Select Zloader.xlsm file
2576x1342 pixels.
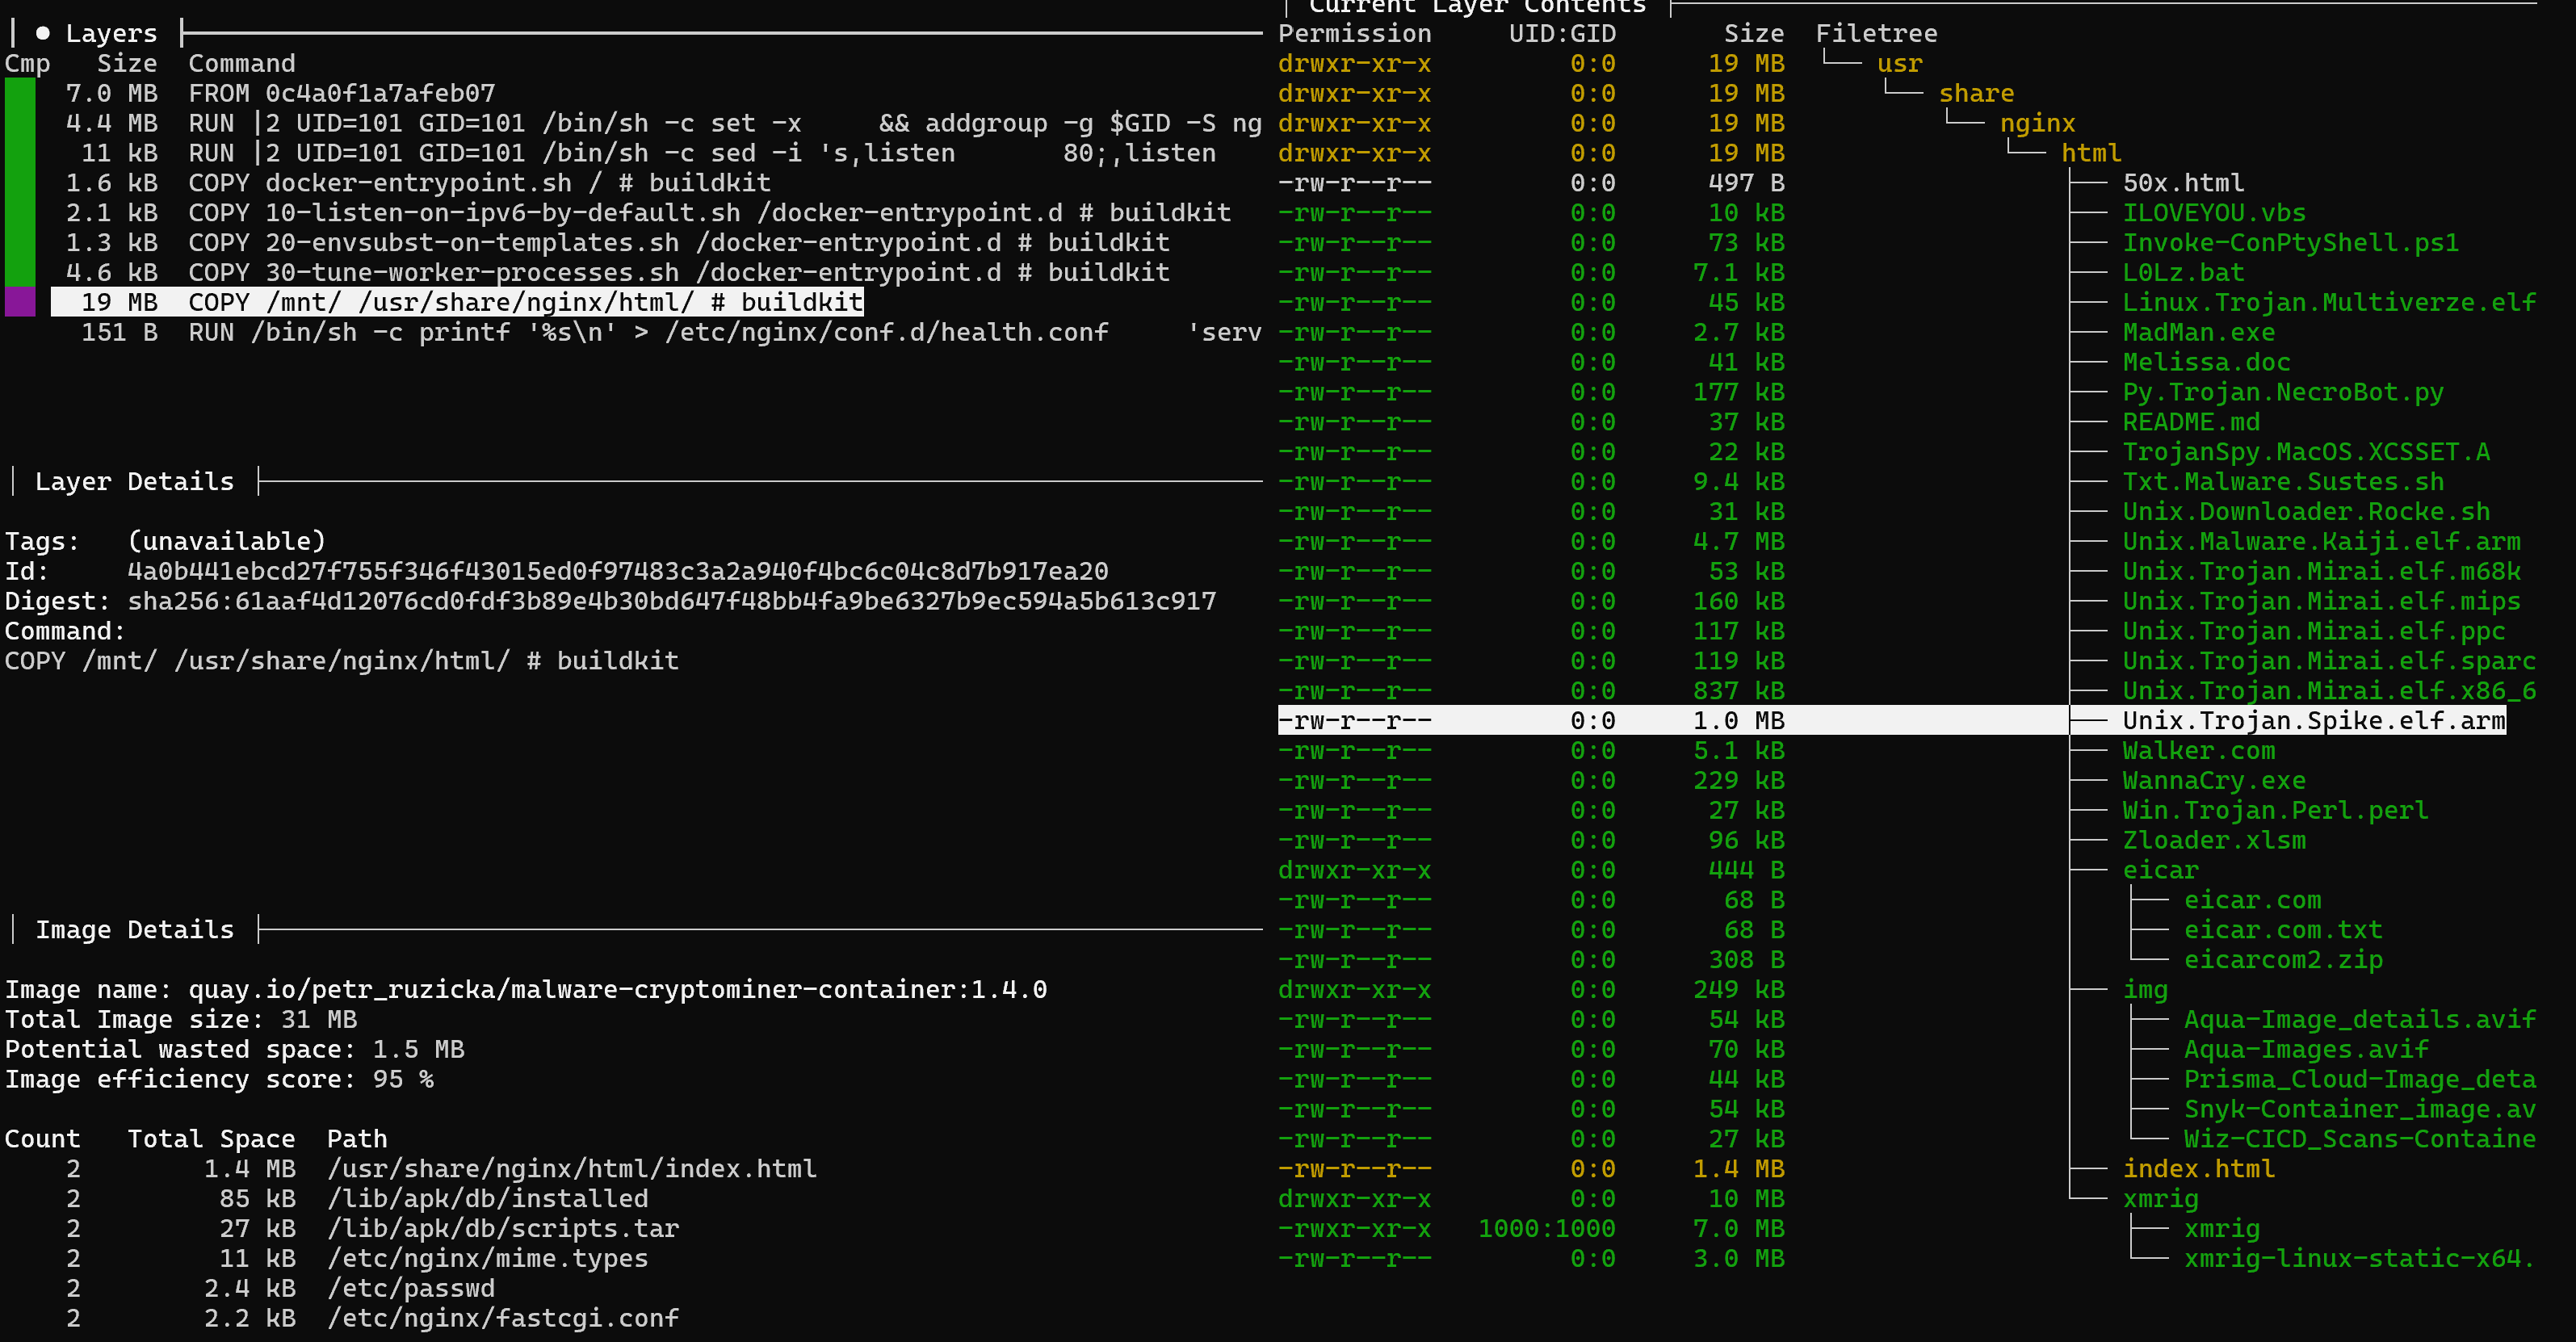(x=2214, y=840)
